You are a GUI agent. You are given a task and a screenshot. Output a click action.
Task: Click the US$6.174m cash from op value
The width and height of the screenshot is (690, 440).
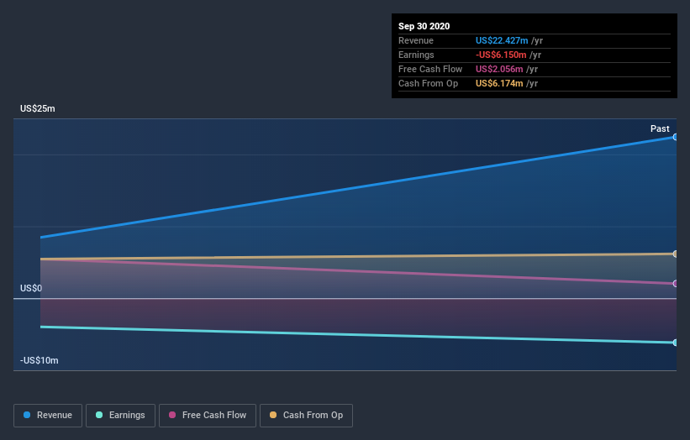tap(499, 83)
